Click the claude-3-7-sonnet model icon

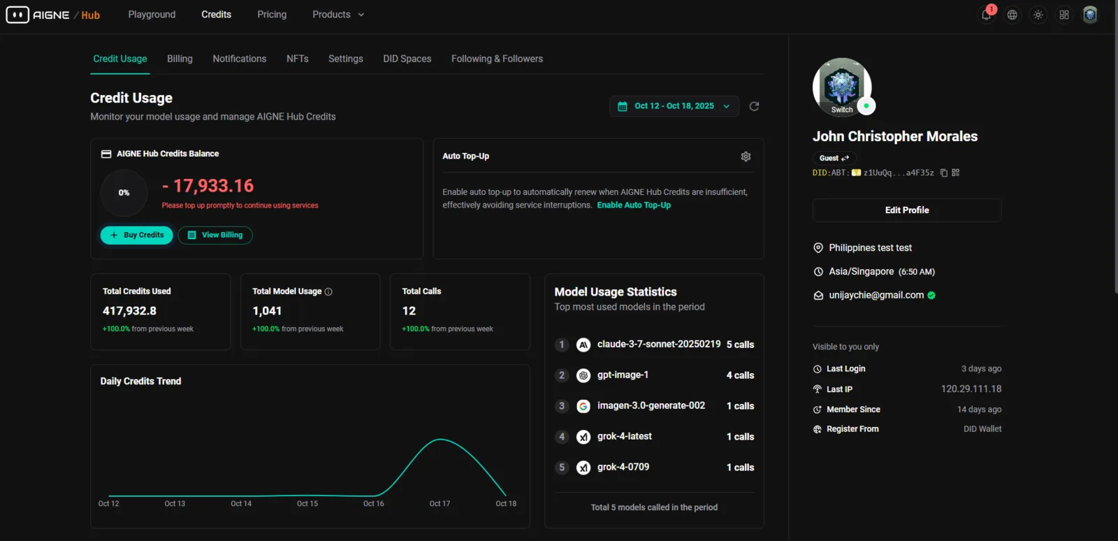583,345
